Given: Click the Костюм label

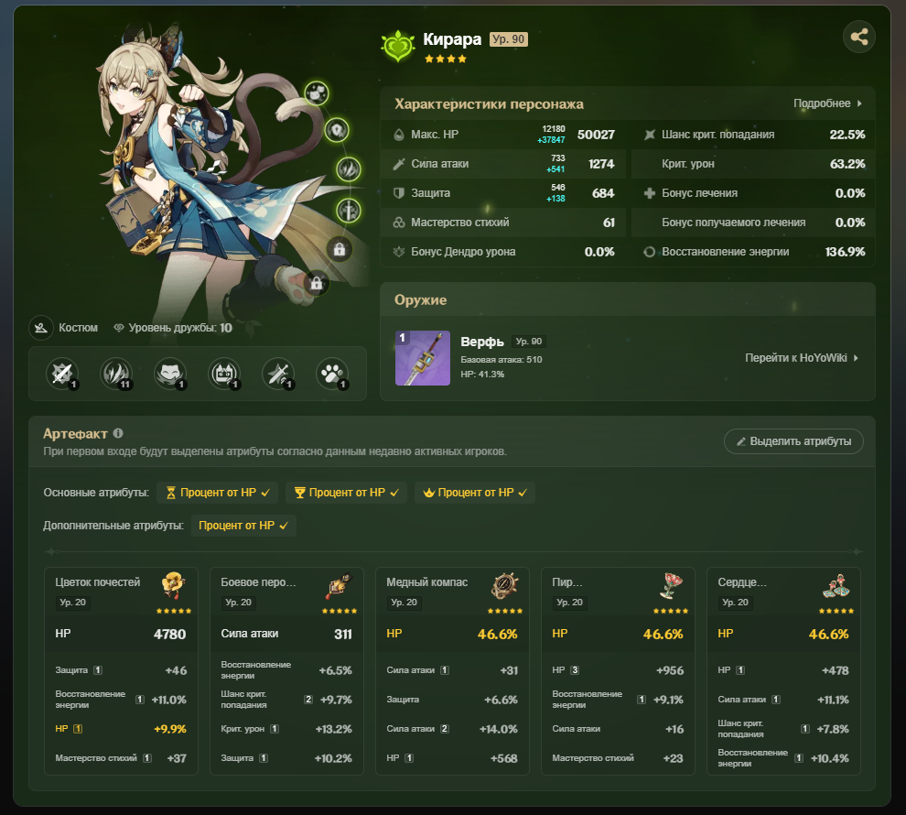Looking at the screenshot, I should click(78, 328).
